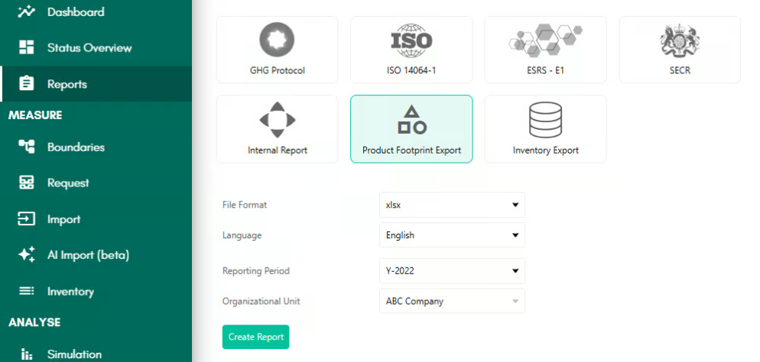Viewport: 760px width, 362px height.
Task: Click the Simulation bar chart icon
Action: 26,354
